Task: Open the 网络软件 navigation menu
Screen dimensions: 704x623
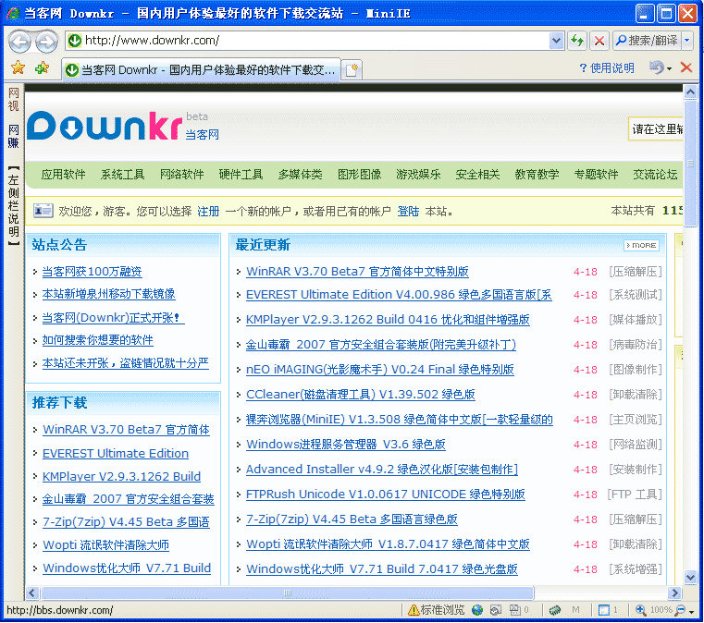Action: tap(182, 174)
